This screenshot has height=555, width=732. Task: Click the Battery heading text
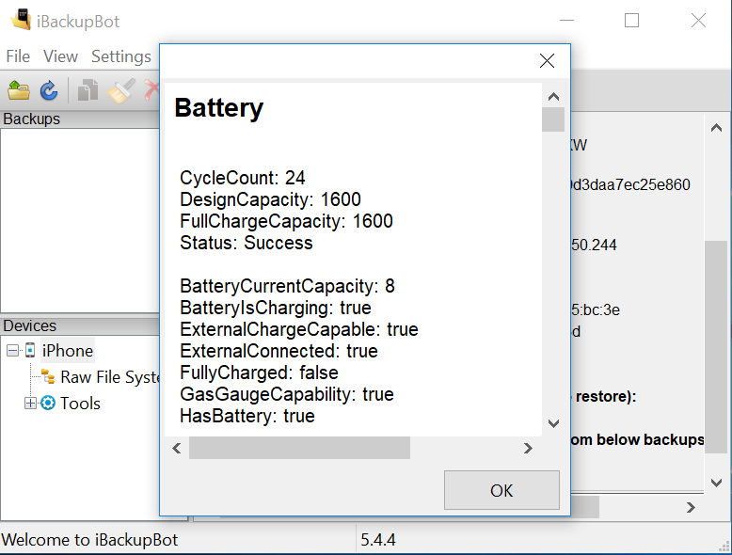(219, 108)
